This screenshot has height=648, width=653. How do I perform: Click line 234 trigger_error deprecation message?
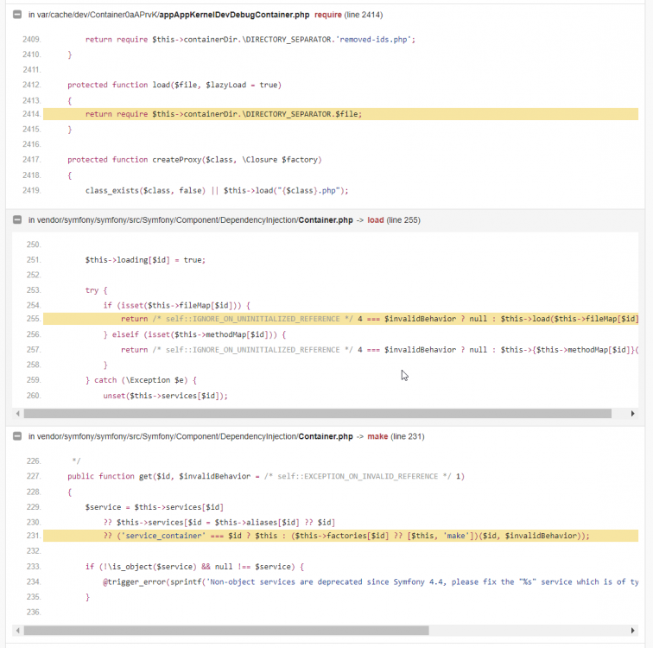371,582
